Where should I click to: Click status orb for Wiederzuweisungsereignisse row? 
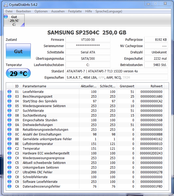tap(9, 158)
